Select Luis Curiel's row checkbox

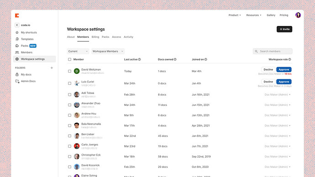69,83
